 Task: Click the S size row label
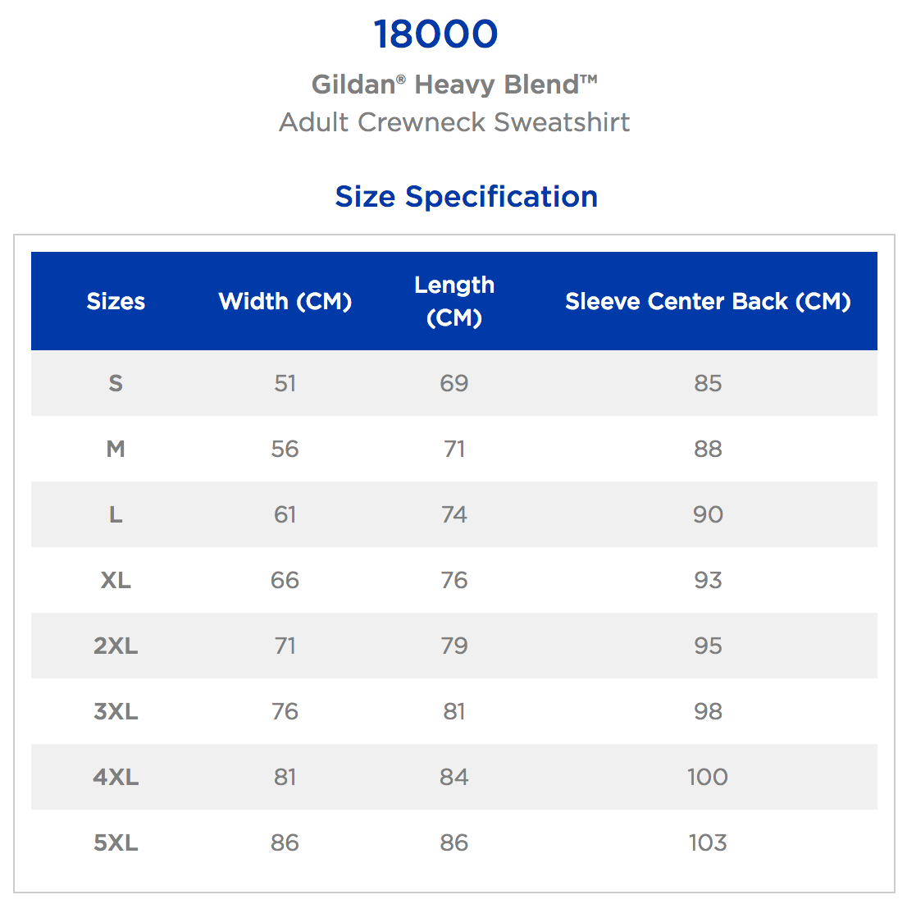tap(116, 383)
